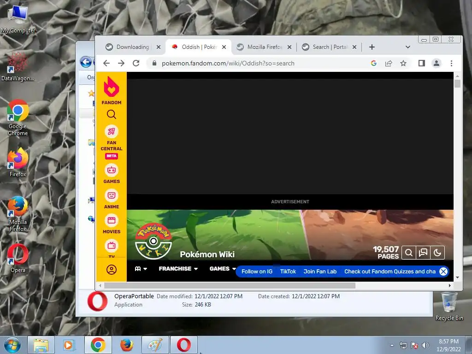472x354 pixels.
Task: Select the Opera desktop shortcut
Action: coord(18,258)
